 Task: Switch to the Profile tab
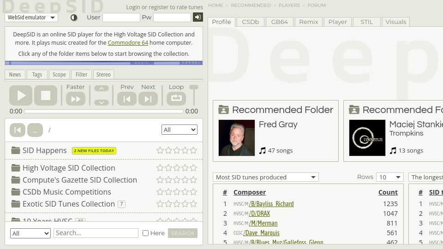point(221,22)
